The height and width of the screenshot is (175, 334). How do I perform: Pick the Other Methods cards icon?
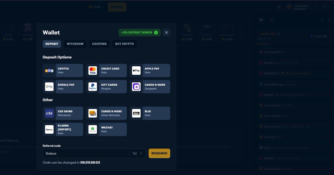pos(93,113)
